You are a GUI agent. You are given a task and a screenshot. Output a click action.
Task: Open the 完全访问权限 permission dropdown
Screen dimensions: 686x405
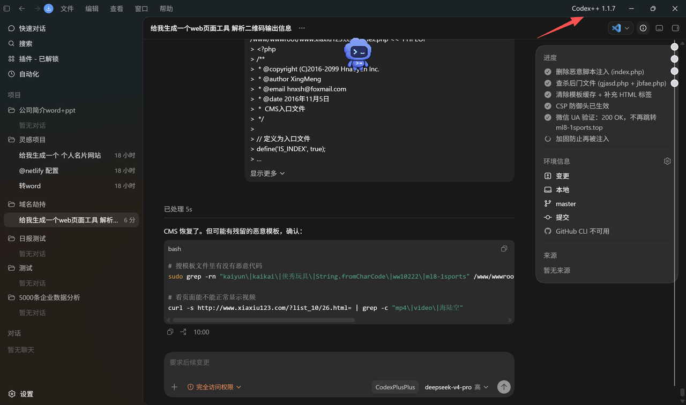click(x=214, y=387)
